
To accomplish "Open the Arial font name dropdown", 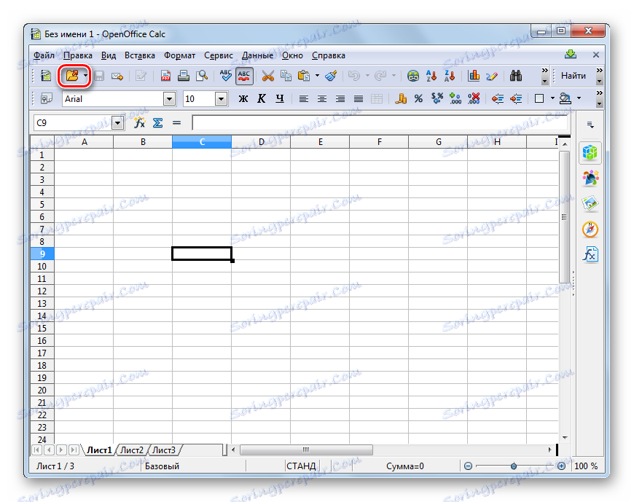I will [169, 98].
